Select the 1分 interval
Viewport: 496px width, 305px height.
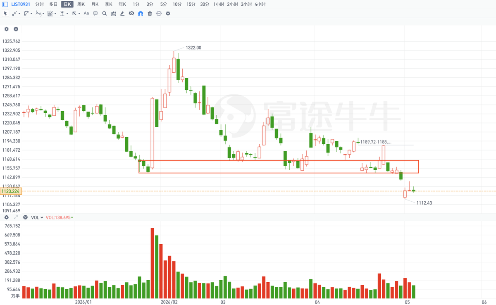pos(136,4)
